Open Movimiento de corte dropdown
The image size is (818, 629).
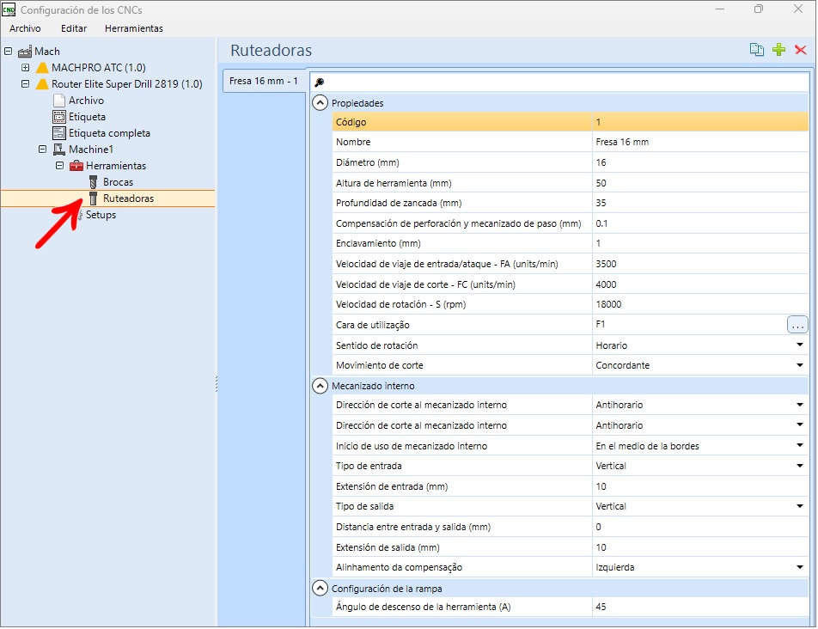(x=799, y=365)
